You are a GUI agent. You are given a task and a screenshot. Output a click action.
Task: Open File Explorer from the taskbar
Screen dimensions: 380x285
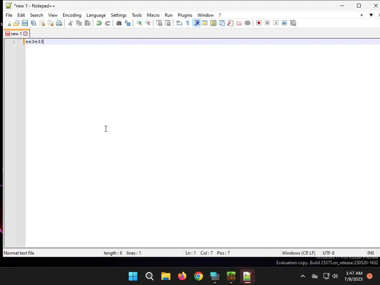click(x=166, y=276)
